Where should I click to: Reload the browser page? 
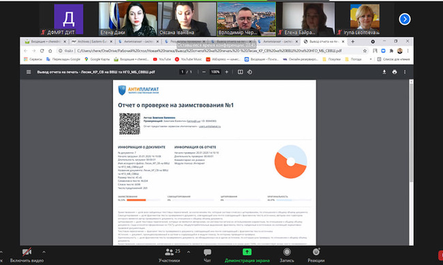[42, 51]
